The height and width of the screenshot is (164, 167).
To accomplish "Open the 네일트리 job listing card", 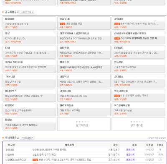I will tap(29, 109).
